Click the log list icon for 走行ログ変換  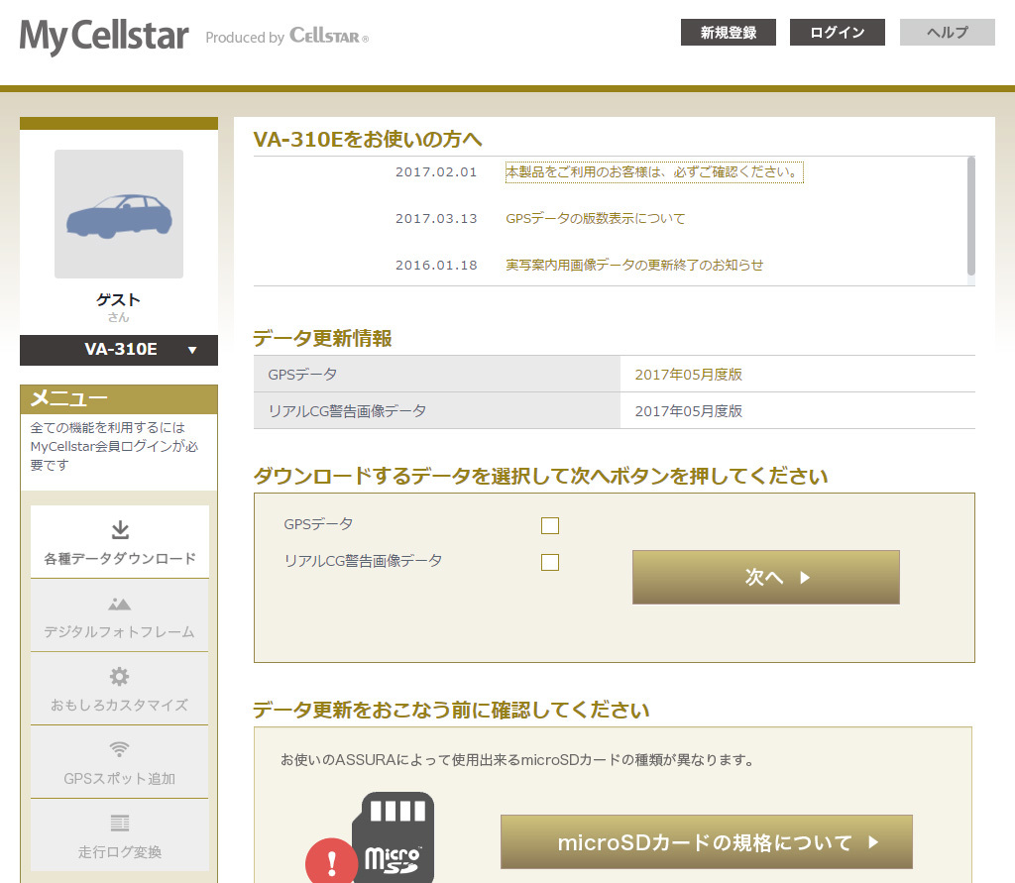[x=120, y=823]
